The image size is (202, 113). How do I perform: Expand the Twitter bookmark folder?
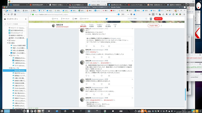(8, 40)
